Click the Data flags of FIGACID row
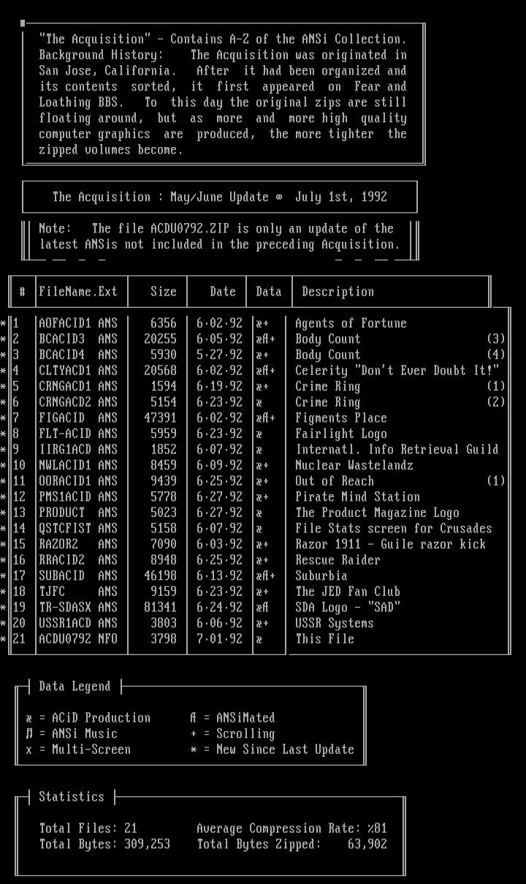 coord(265,418)
